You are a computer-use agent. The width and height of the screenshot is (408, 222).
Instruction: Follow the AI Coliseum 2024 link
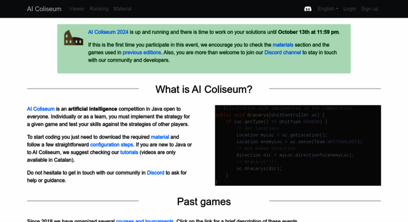(x=108, y=32)
